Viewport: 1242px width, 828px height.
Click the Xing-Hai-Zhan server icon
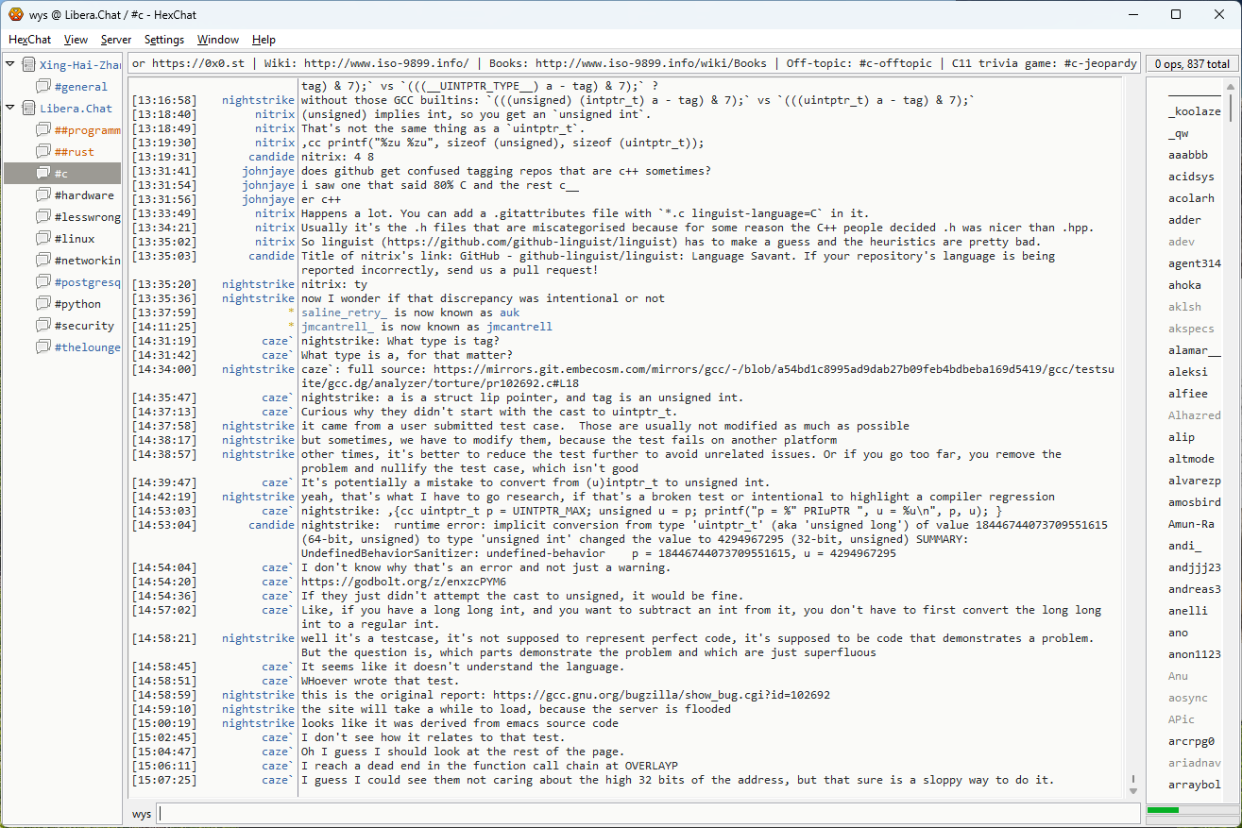click(29, 65)
